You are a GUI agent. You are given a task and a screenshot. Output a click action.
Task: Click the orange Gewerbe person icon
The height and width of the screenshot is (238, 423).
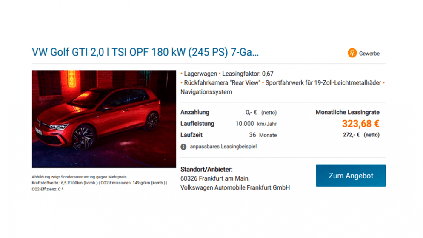[352, 53]
